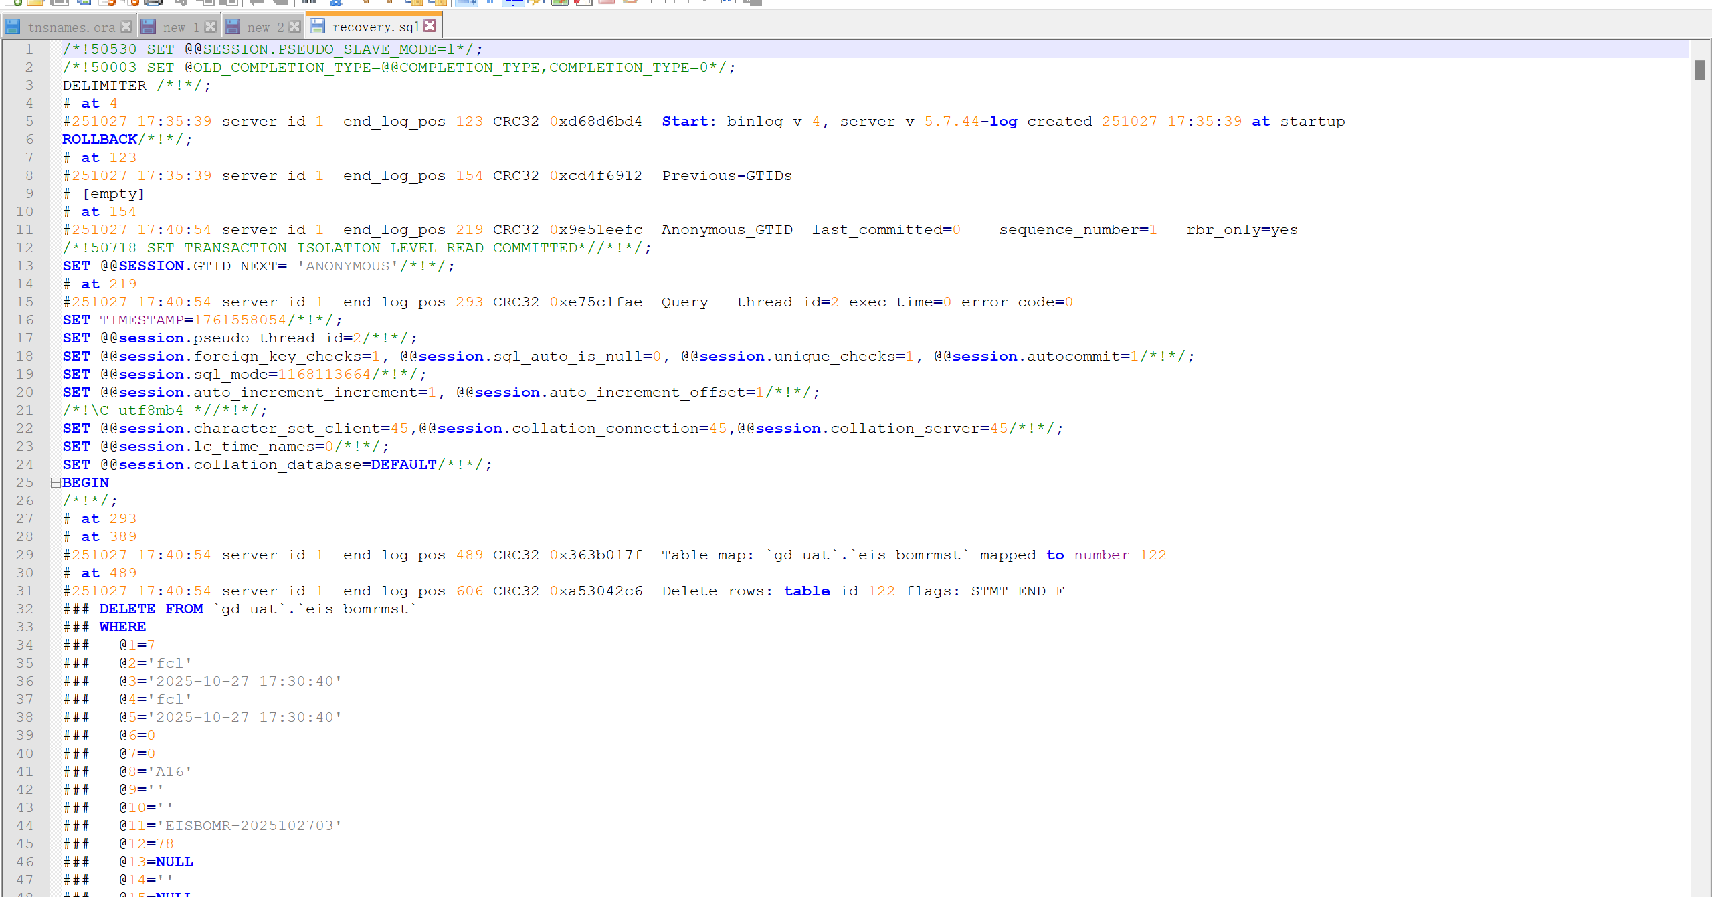Switch to the new 1 tab
The image size is (1712, 897).
click(x=180, y=27)
